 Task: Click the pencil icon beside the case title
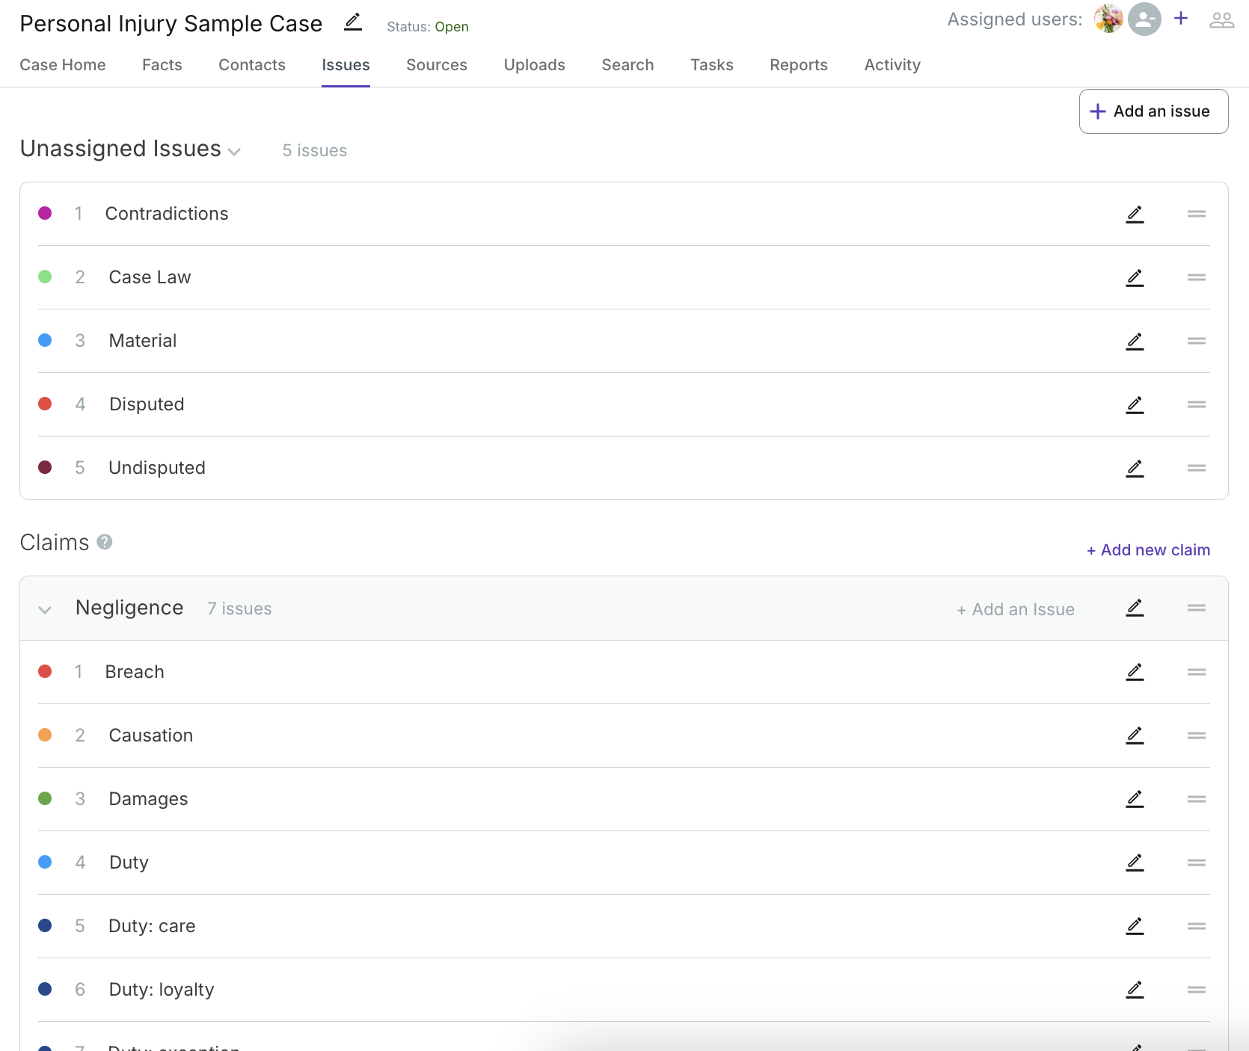(353, 22)
